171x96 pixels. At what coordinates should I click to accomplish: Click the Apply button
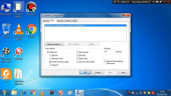110,73
